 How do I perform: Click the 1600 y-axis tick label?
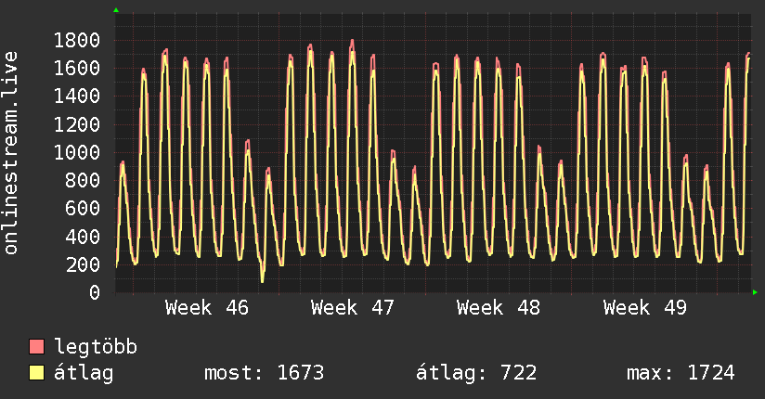pyautogui.click(x=77, y=68)
